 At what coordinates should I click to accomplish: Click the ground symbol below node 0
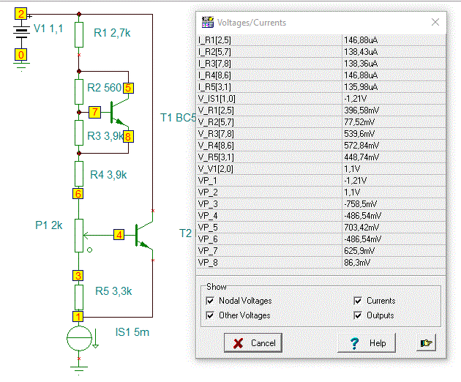[21, 67]
